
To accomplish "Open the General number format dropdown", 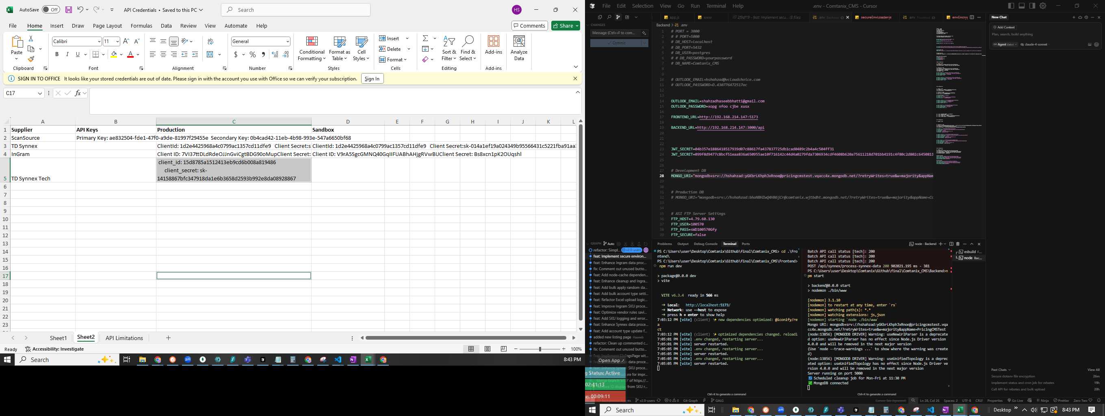I will [287, 41].
